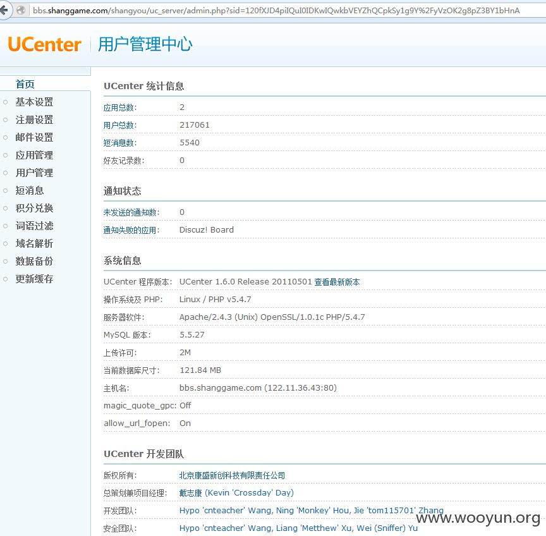Click UCenter 1.6.0 Release 20110501 text
546x536 pixels.
(245, 282)
